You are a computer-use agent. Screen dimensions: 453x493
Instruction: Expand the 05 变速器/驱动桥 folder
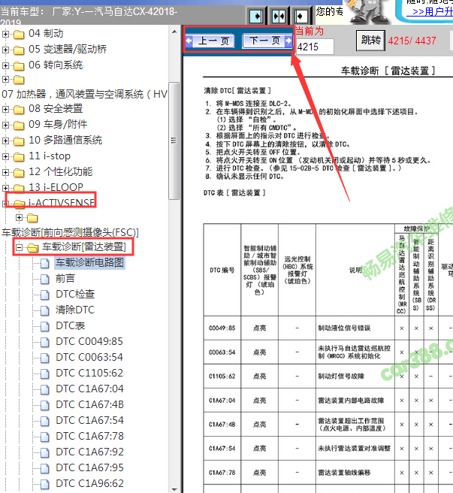(x=5, y=50)
